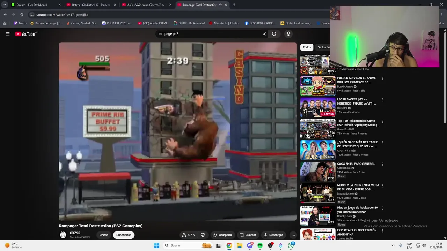This screenshot has width=447, height=251.
Task: Open Discord from the taskbar
Action: (x=250, y=245)
